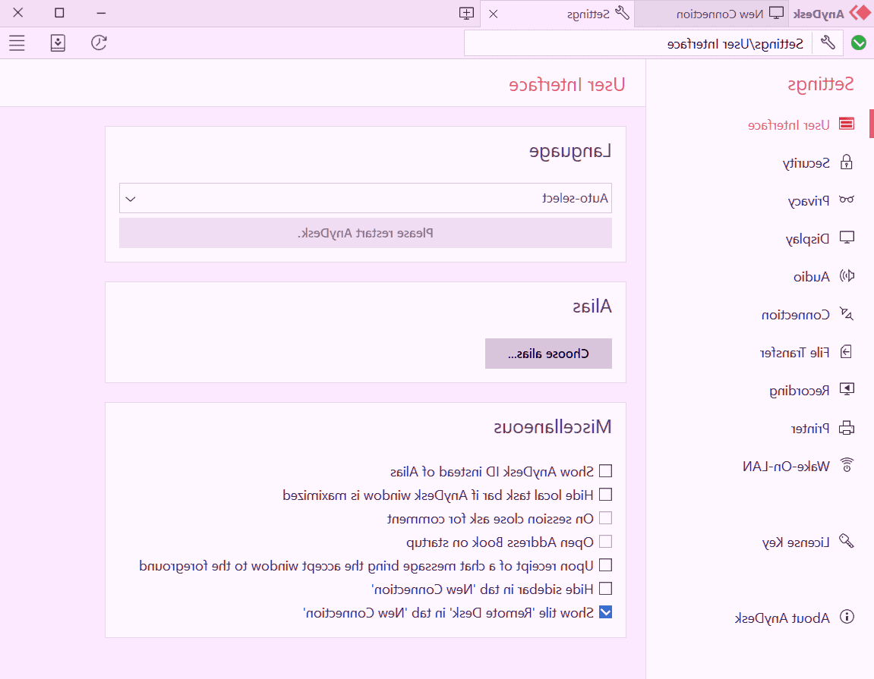The height and width of the screenshot is (679, 874).
Task: Open the Connection settings label
Action: pyautogui.click(x=795, y=315)
